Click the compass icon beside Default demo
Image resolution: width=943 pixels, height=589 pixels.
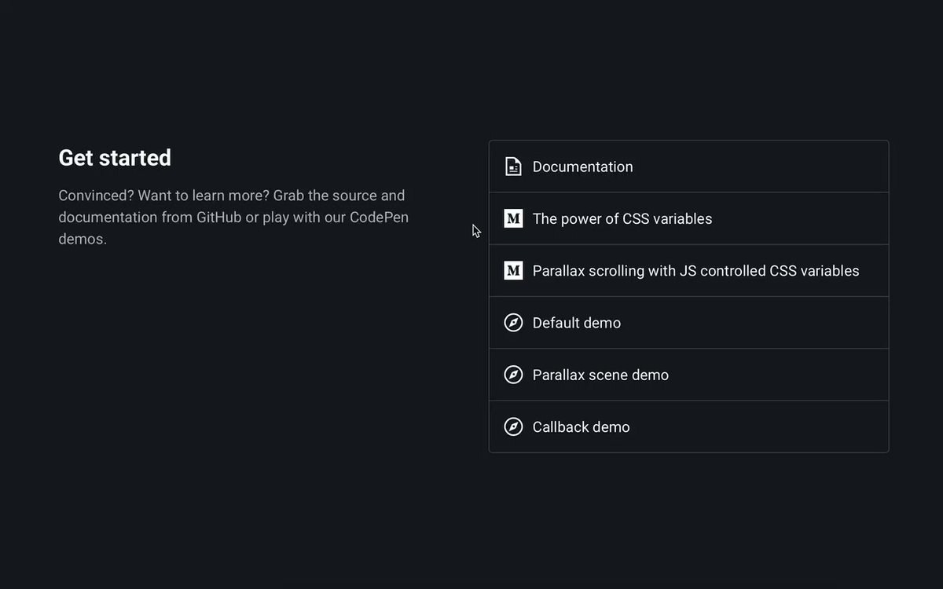[x=513, y=323]
